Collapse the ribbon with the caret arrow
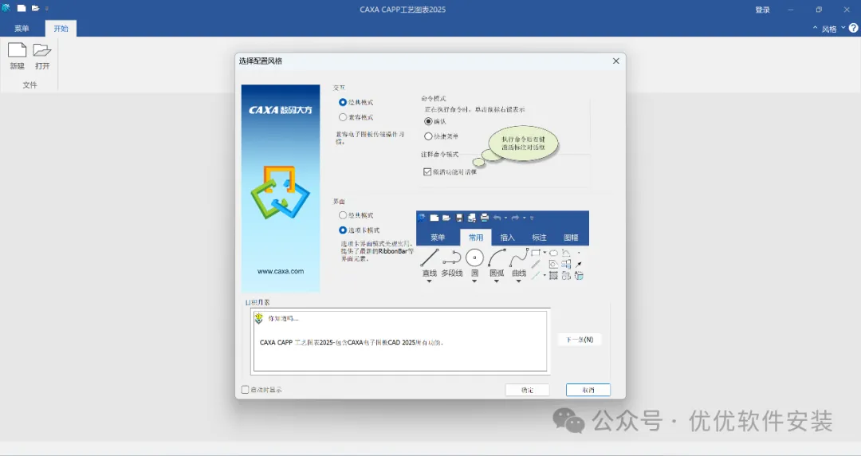The width and height of the screenshot is (861, 456). [x=815, y=28]
